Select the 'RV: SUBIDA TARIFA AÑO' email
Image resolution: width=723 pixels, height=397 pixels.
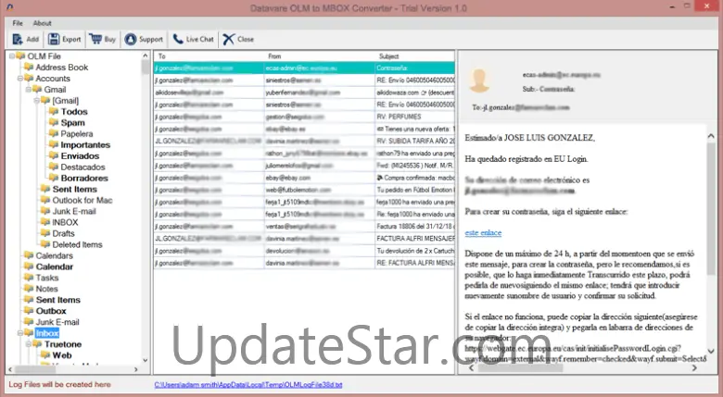[x=304, y=141]
